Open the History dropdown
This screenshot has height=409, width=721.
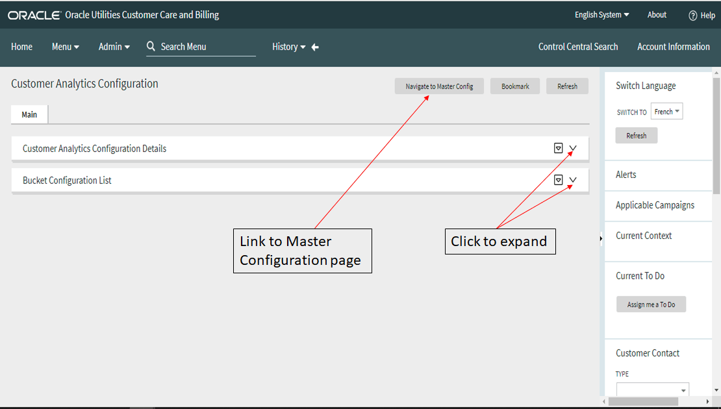(x=289, y=46)
